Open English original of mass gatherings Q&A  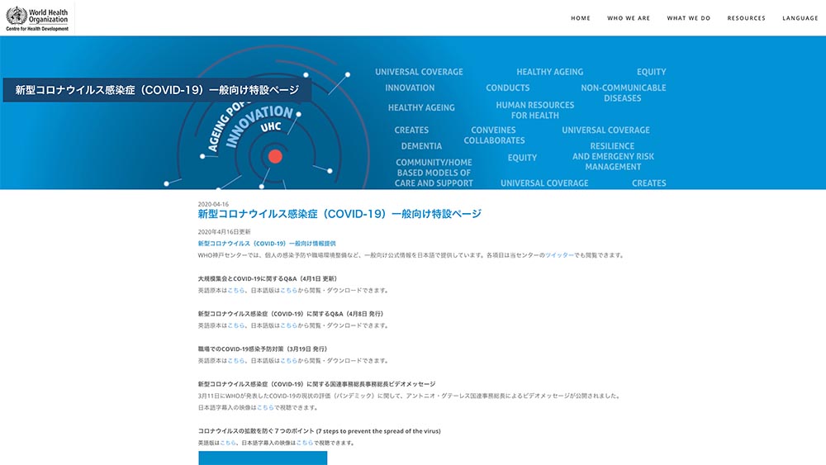point(236,291)
